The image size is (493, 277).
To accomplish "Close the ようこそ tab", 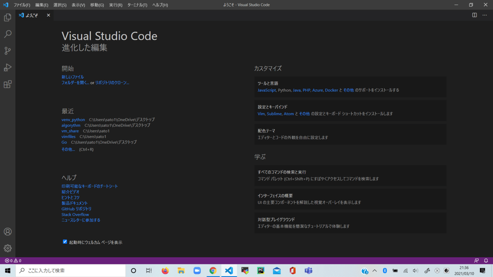I will pos(48,15).
